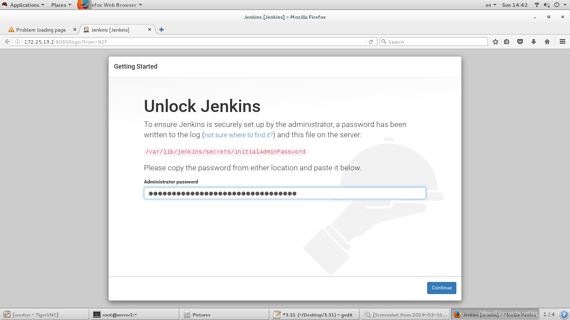Focus the Administrator password field
This screenshot has width=570, height=320.
pos(285,193)
